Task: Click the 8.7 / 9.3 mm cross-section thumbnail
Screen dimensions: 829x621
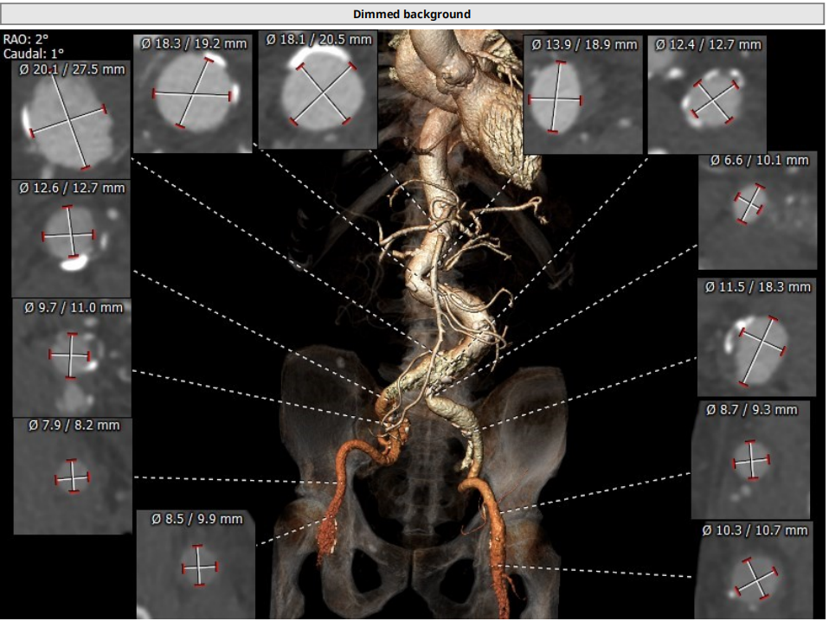Action: (x=750, y=465)
